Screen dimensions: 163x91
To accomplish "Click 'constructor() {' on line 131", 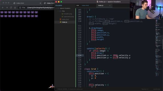I will tap(95, 71).
